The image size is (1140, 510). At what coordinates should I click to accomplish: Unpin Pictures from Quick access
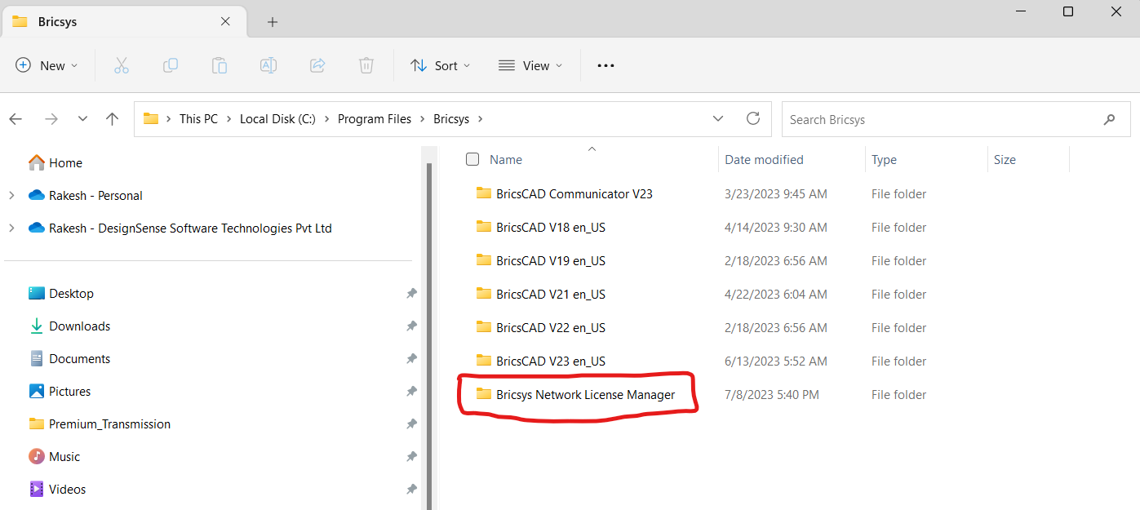point(411,391)
